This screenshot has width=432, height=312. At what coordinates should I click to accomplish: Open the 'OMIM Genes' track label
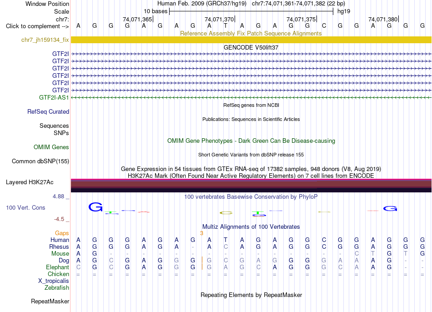click(x=51, y=147)
